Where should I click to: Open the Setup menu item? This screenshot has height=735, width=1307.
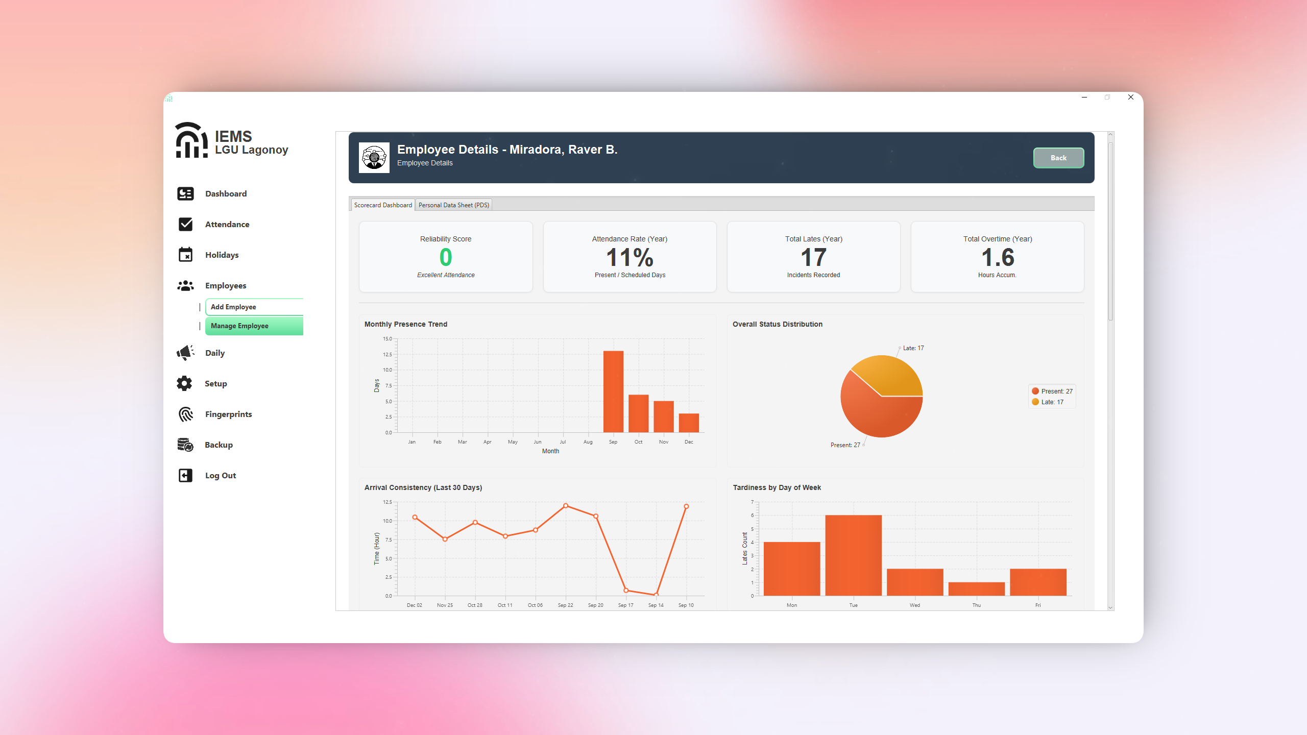click(215, 383)
